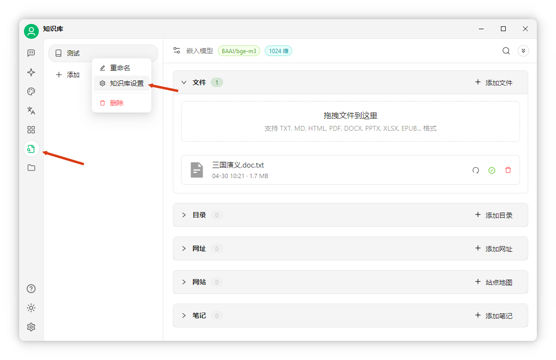Click the green check status icon
The height and width of the screenshot is (360, 556).
(492, 170)
